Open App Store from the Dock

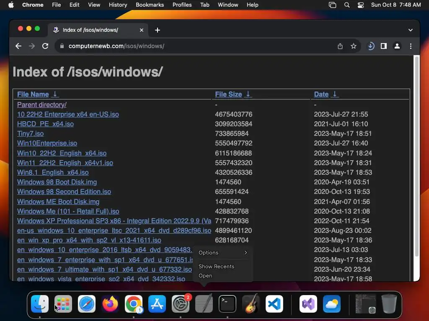click(x=157, y=304)
